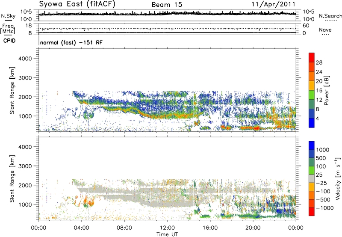The width and height of the screenshot is (342, 237).
Task: Click the '1000' tick on the velocity panel axis
Action: pyautogui.click(x=25, y=204)
